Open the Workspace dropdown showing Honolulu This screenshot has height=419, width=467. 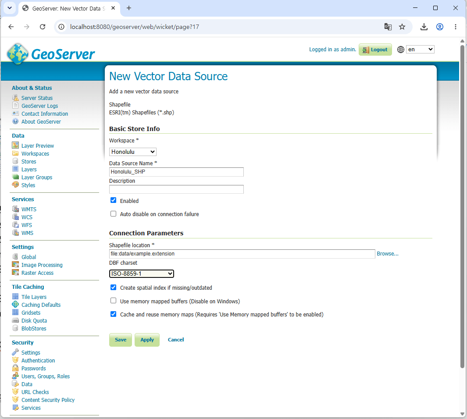(x=133, y=152)
